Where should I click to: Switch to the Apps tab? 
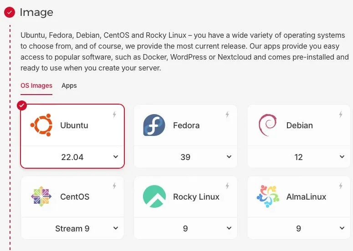point(69,85)
